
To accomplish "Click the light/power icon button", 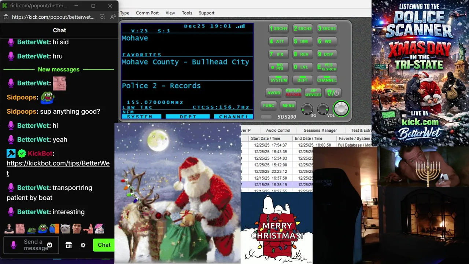I will coord(333,93).
